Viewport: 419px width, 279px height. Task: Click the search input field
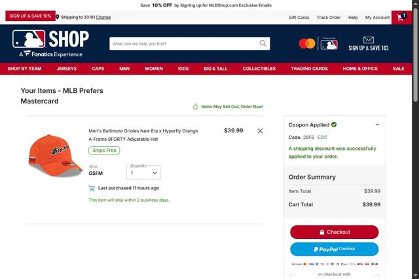tap(185, 44)
